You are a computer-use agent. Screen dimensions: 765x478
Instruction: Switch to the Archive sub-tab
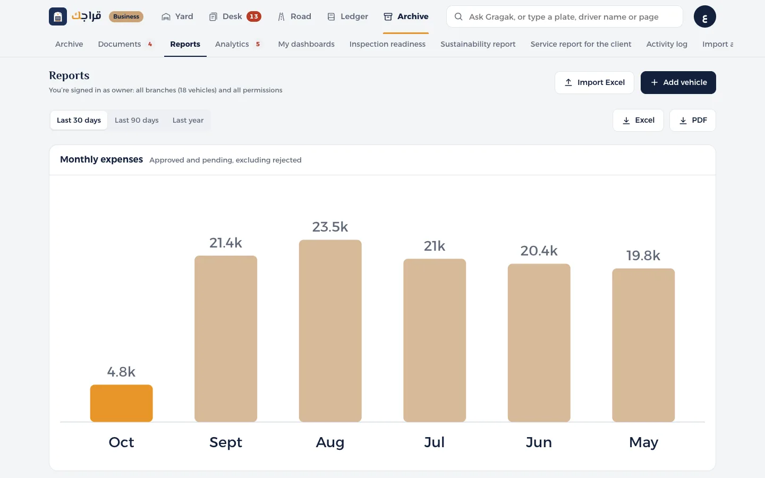69,44
